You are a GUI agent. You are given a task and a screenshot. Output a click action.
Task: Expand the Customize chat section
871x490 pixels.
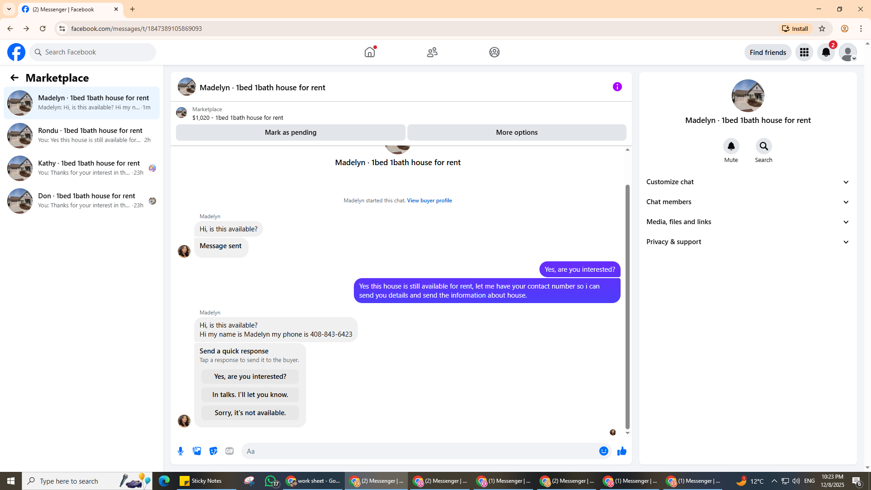click(748, 182)
